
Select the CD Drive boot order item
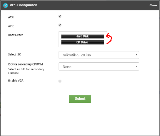click(83, 42)
